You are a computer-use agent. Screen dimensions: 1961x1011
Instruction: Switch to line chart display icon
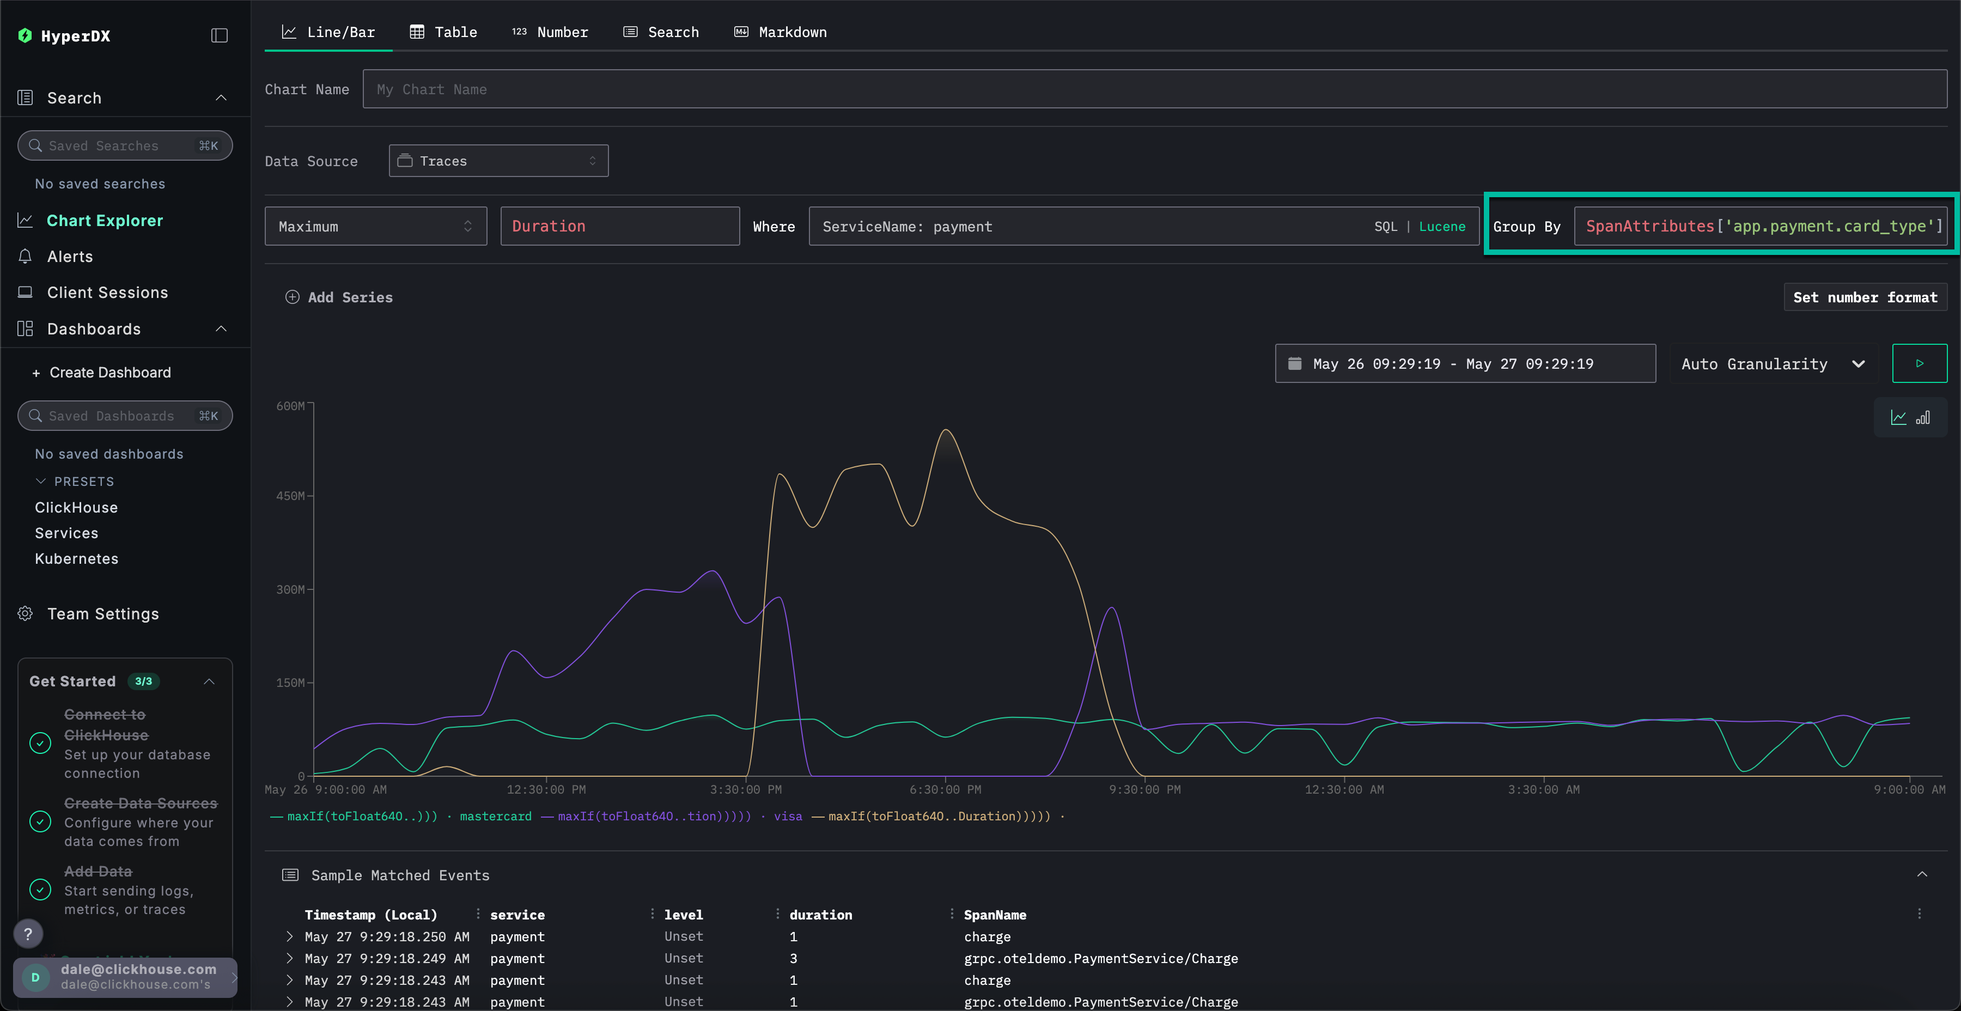1898,417
